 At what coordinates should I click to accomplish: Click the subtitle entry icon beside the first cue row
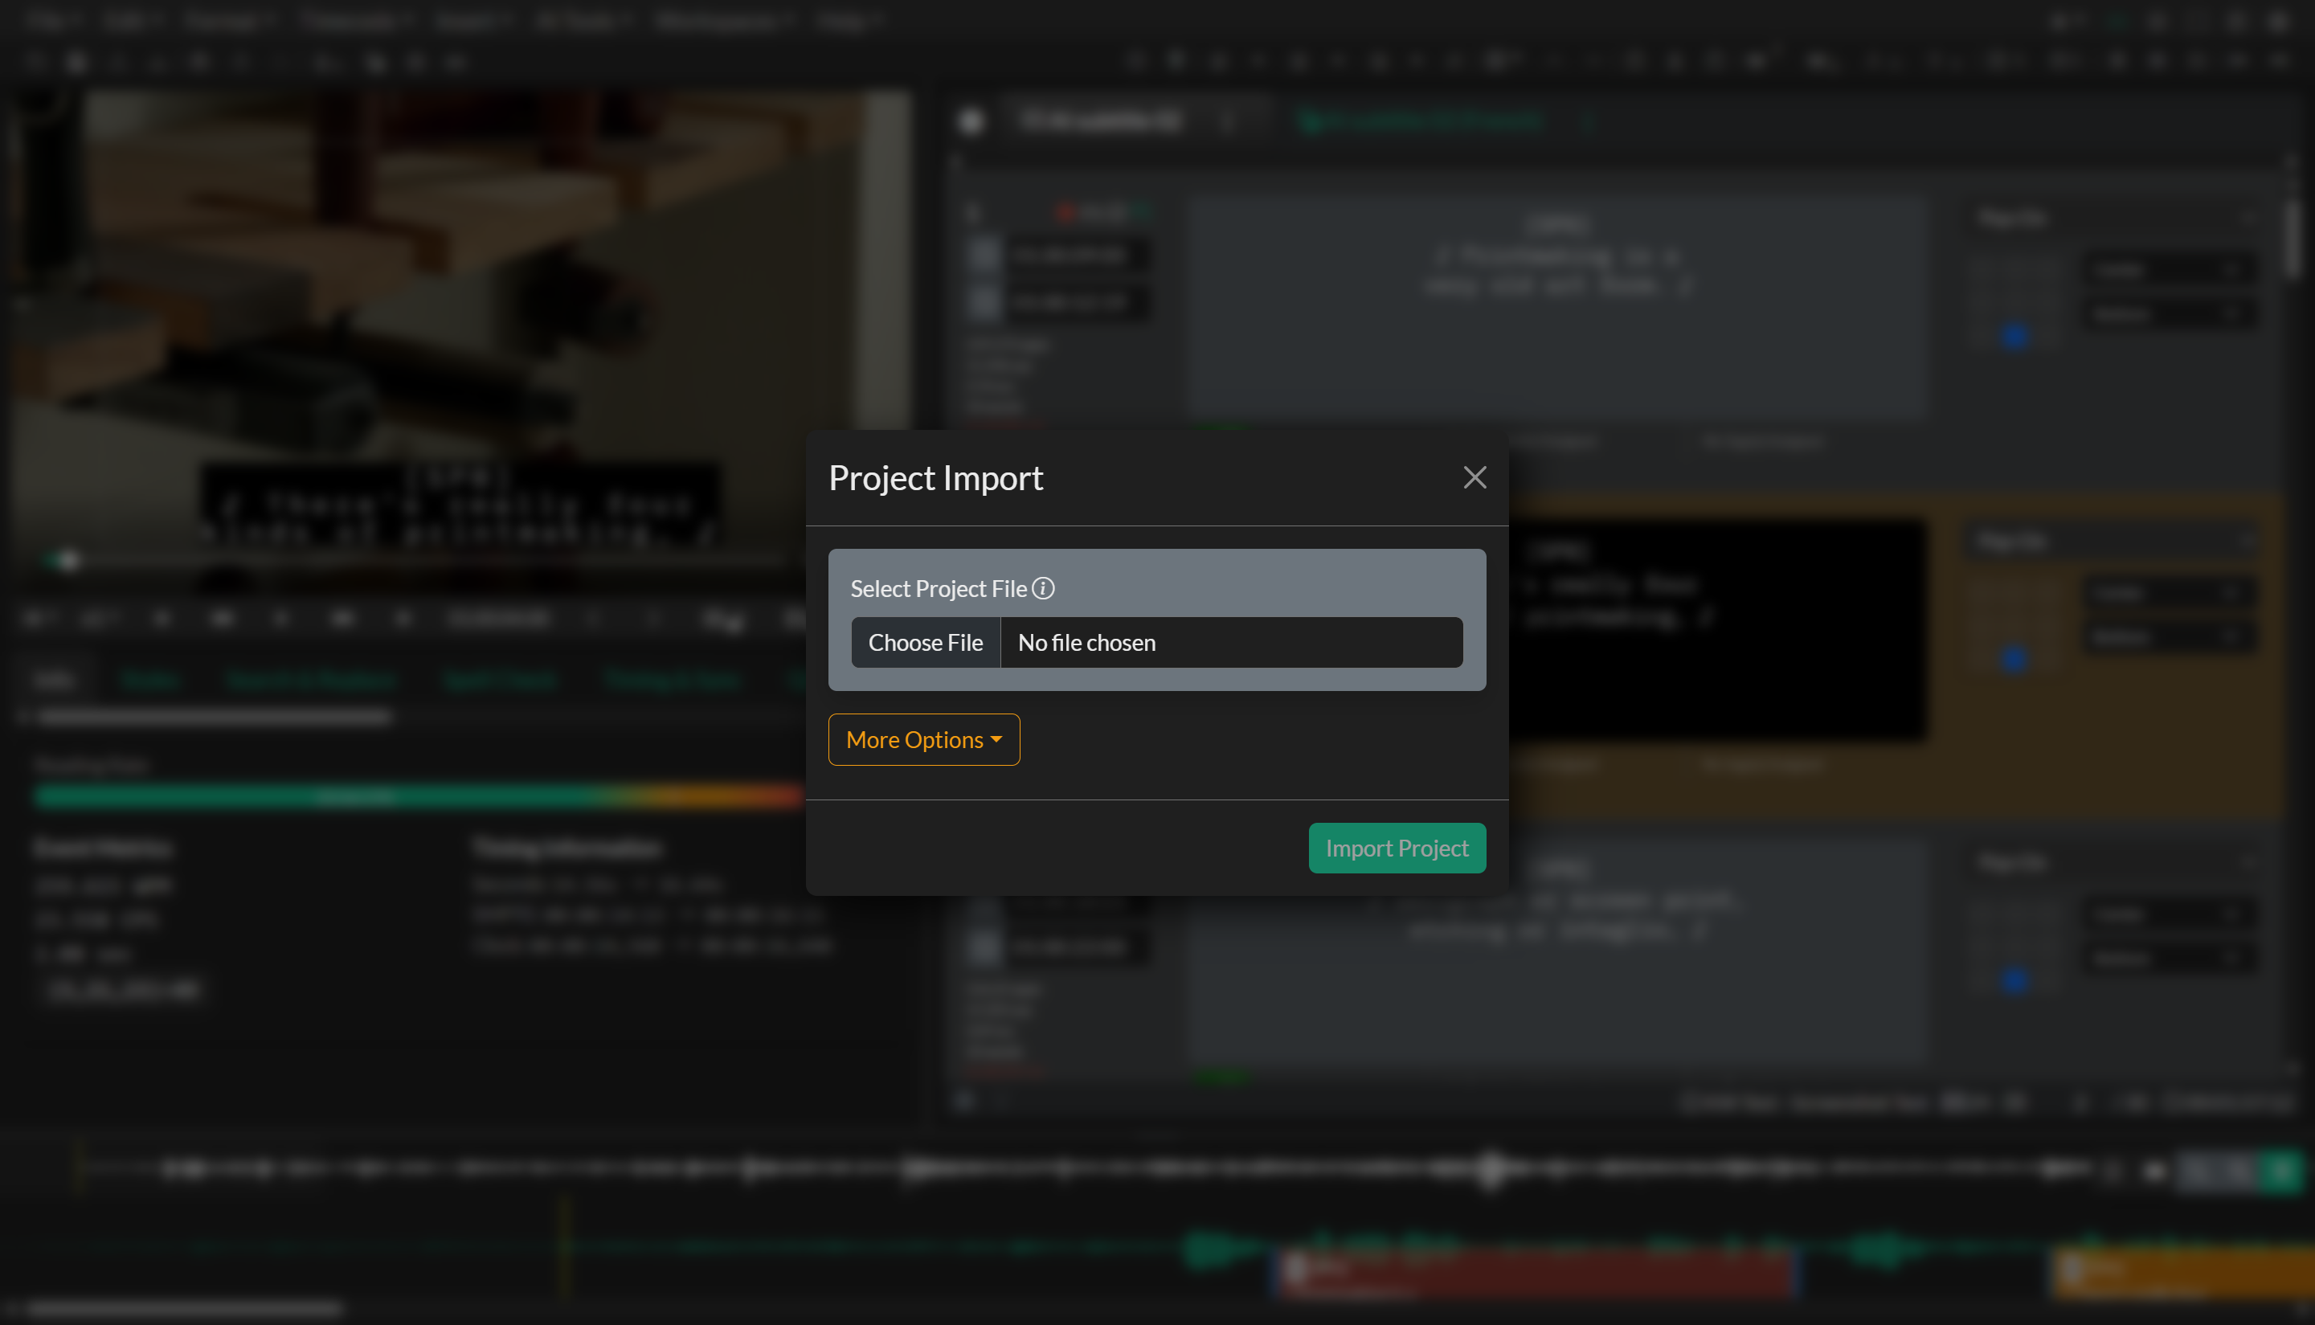[984, 256]
